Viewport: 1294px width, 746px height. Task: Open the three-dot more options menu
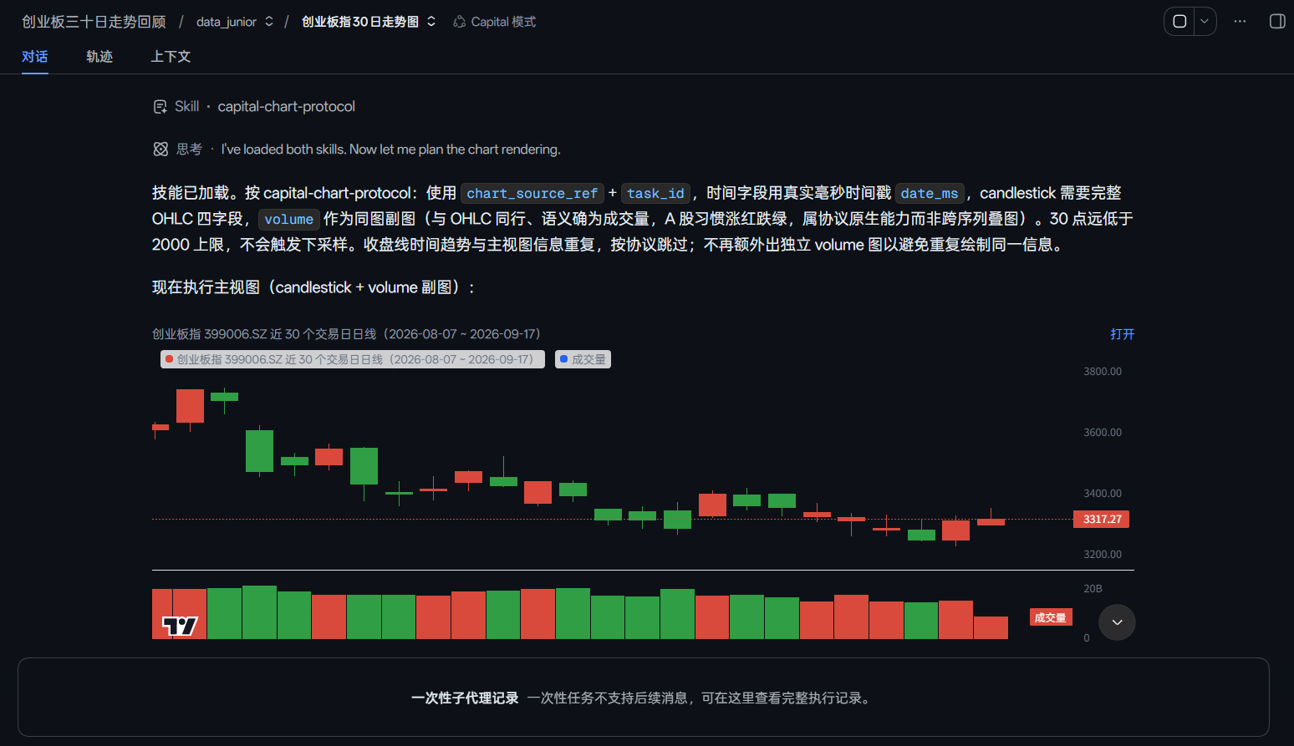[1240, 22]
